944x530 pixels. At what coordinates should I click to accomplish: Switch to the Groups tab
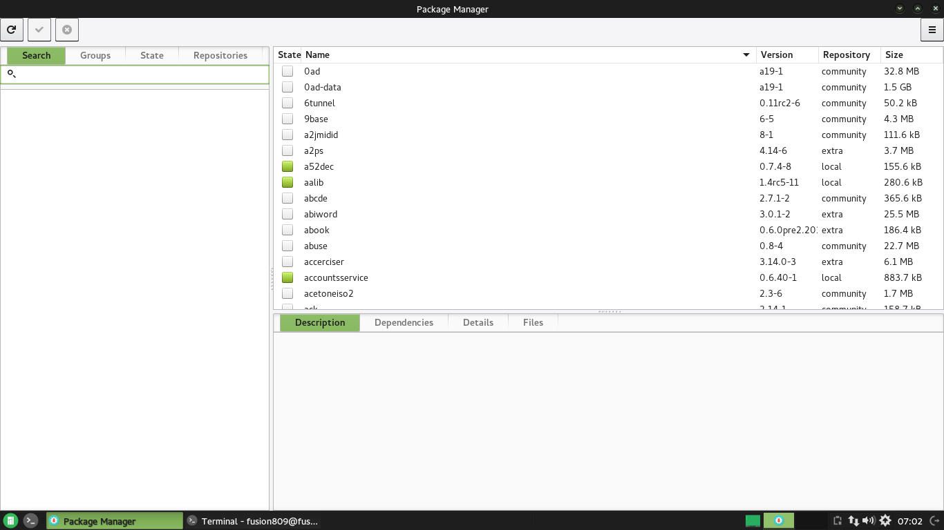coord(95,55)
